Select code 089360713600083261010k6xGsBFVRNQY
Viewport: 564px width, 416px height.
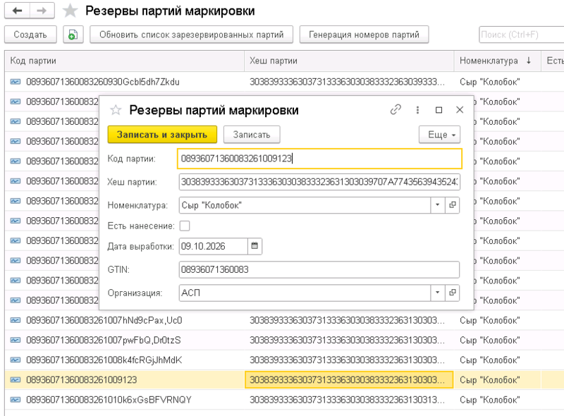pos(109,400)
